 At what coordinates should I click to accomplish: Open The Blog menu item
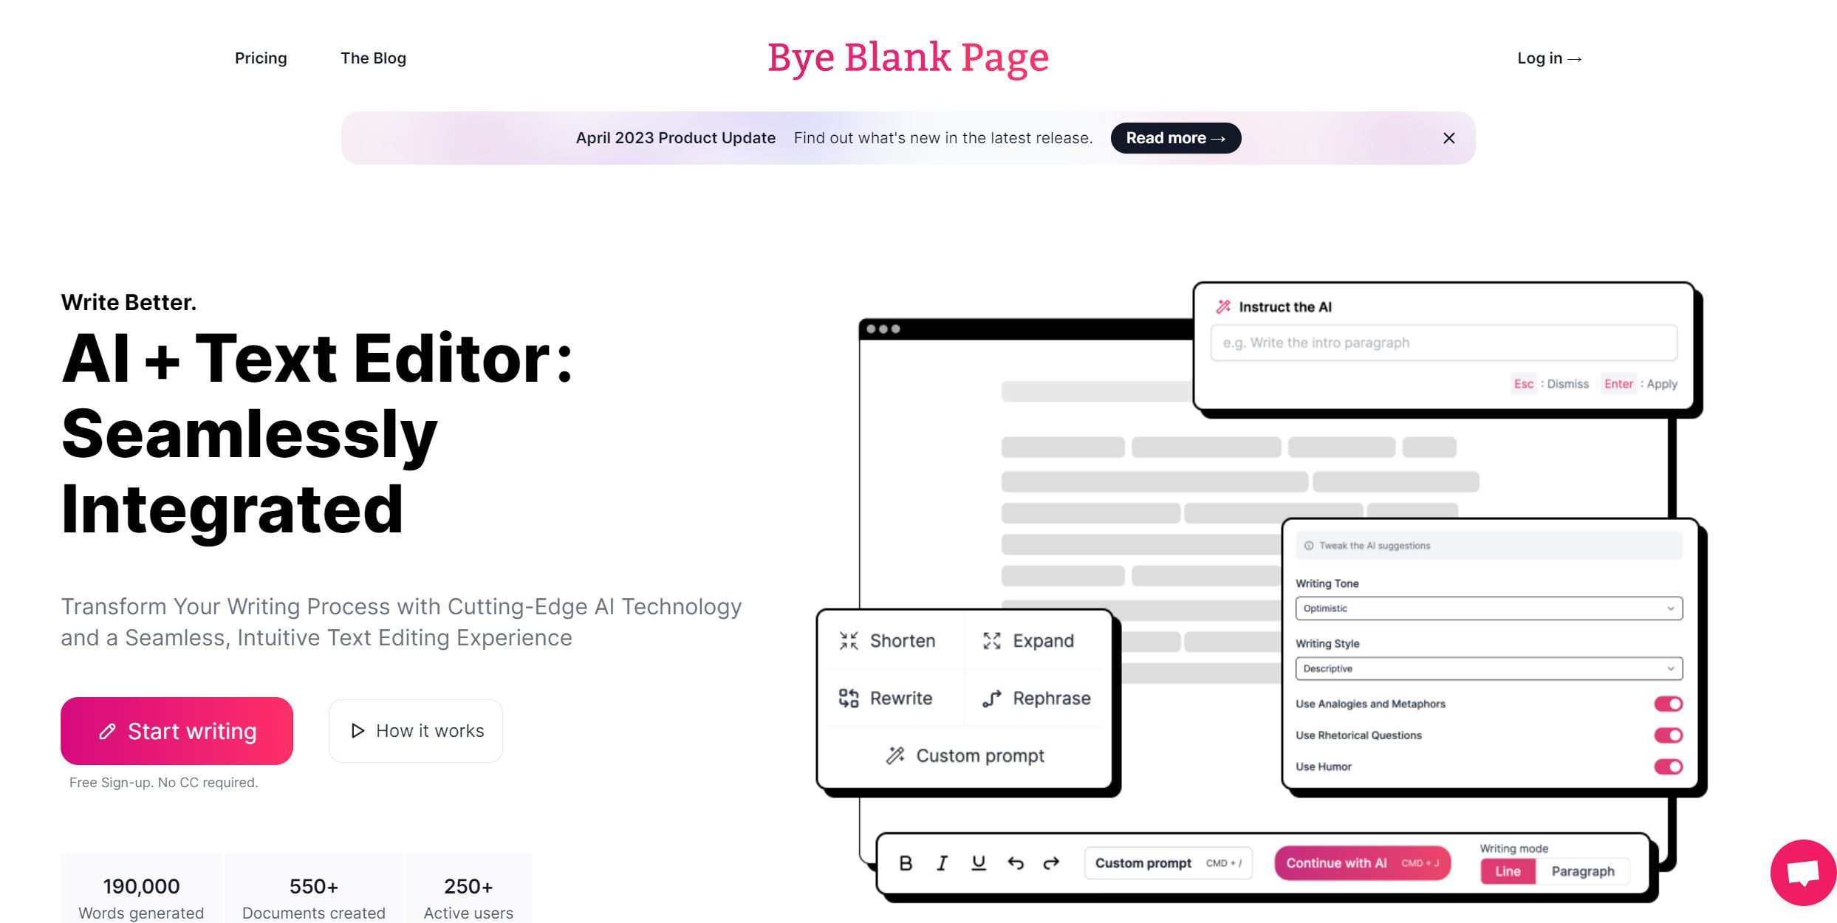[373, 57]
